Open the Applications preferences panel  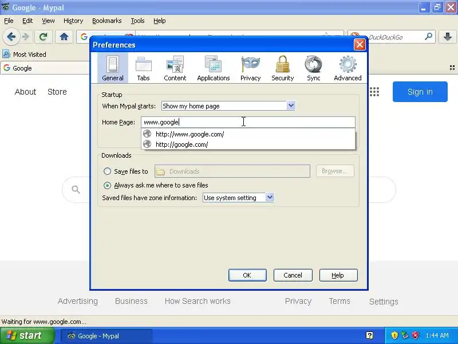pos(213,68)
